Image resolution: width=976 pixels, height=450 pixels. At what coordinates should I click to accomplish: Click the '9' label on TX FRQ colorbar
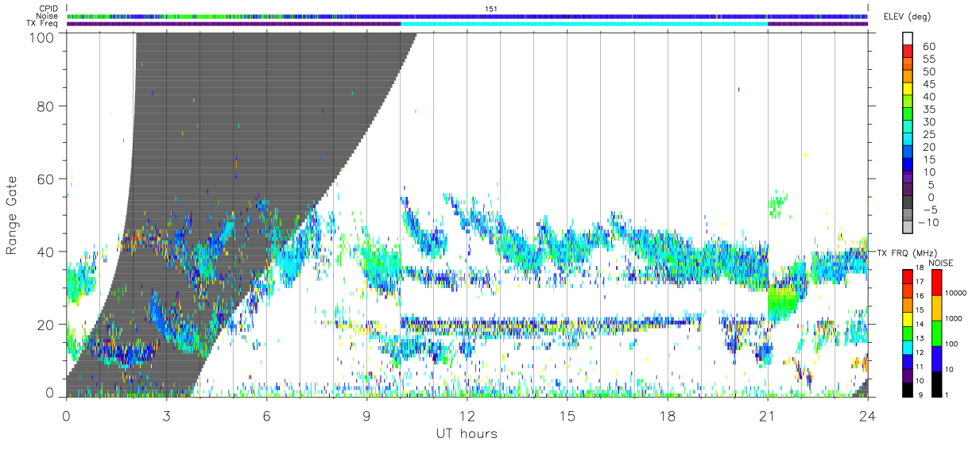tap(920, 394)
